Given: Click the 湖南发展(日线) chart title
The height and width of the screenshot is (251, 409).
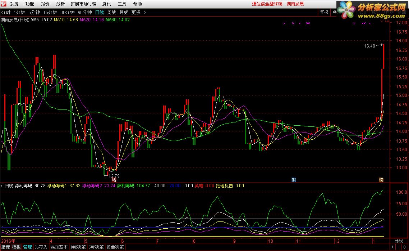Looking at the screenshot, I should tap(15, 19).
